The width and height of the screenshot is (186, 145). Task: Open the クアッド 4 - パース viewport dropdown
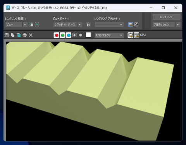68,24
